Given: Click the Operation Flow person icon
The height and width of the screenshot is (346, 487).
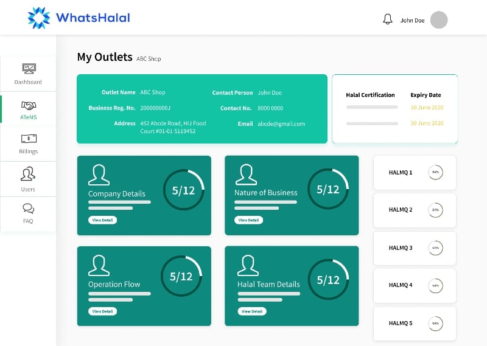Looking at the screenshot, I should 99,266.
